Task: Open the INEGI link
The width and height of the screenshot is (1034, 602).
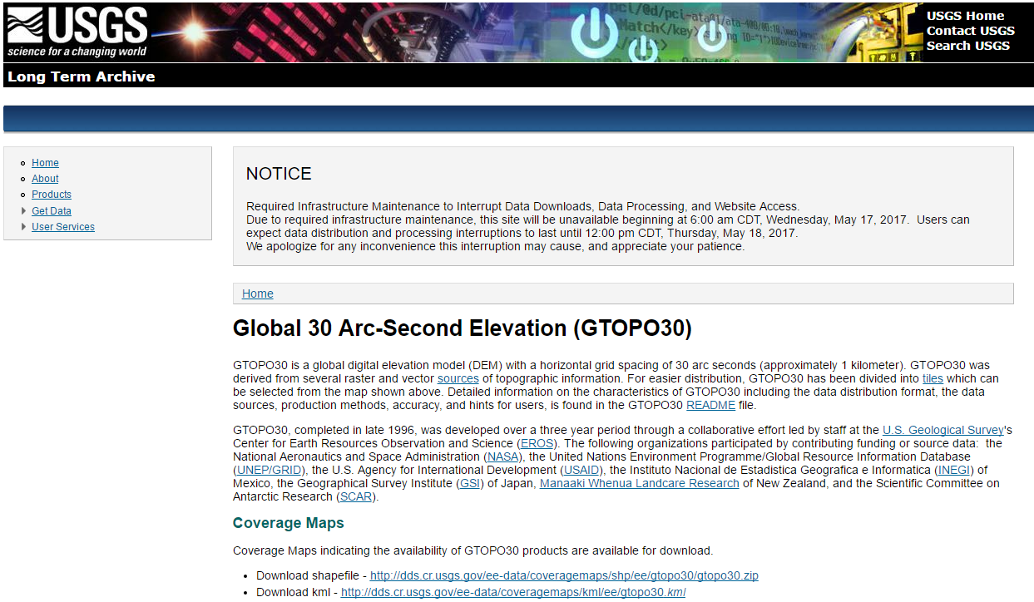Action: point(954,470)
